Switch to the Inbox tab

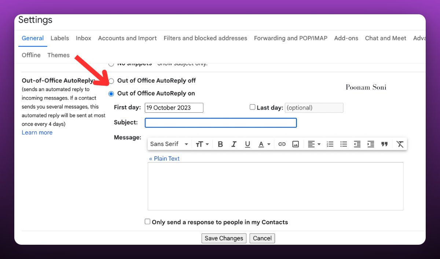tap(84, 38)
